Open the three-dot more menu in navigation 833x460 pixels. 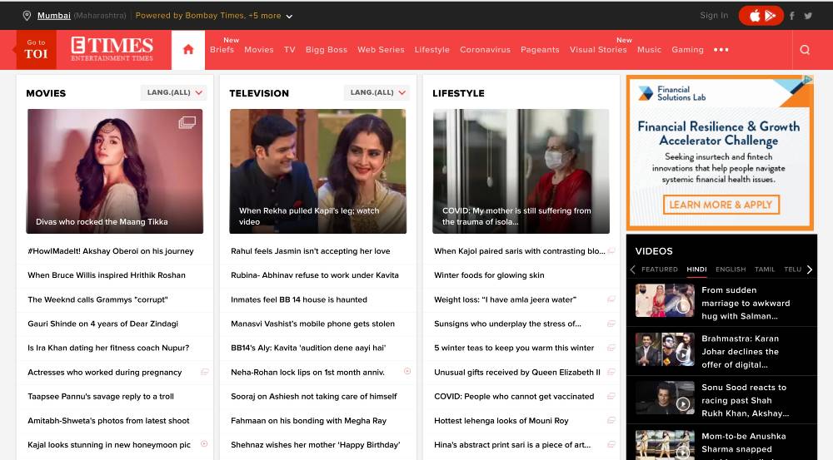(x=721, y=50)
